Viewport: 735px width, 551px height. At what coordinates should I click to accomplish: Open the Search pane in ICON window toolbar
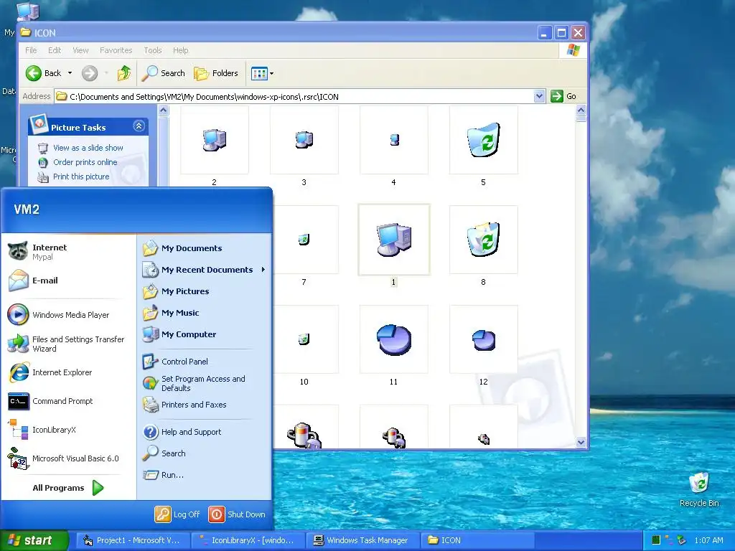163,73
